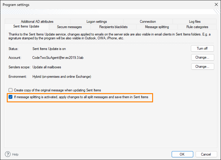Uncheck the message splitting Sent Items option
221x160 pixels.
[x=11, y=97]
